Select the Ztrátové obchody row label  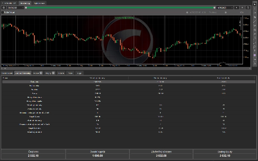coord(34,120)
